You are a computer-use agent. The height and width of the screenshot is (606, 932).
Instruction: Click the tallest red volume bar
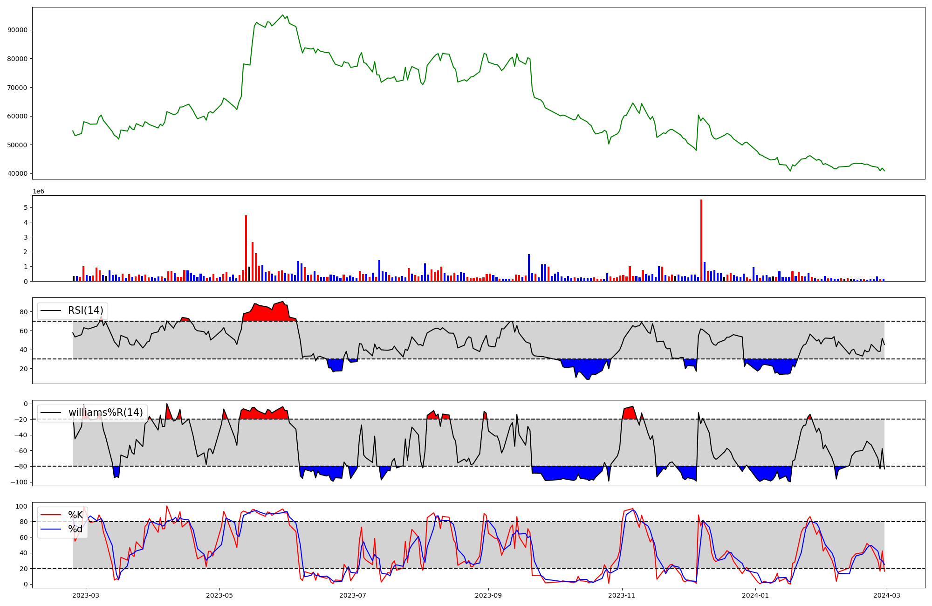pyautogui.click(x=701, y=240)
